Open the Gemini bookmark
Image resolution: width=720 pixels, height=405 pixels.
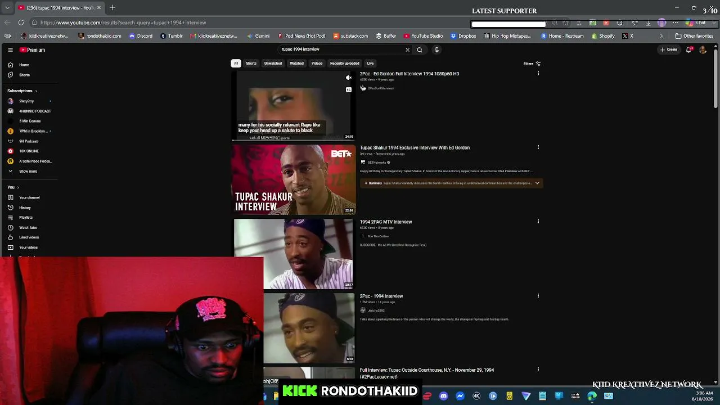click(x=258, y=36)
